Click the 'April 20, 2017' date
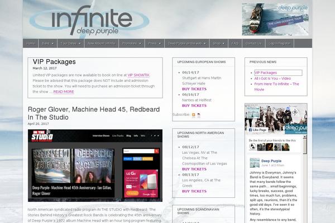Screen dimensions: 335x223 tap(38, 124)
